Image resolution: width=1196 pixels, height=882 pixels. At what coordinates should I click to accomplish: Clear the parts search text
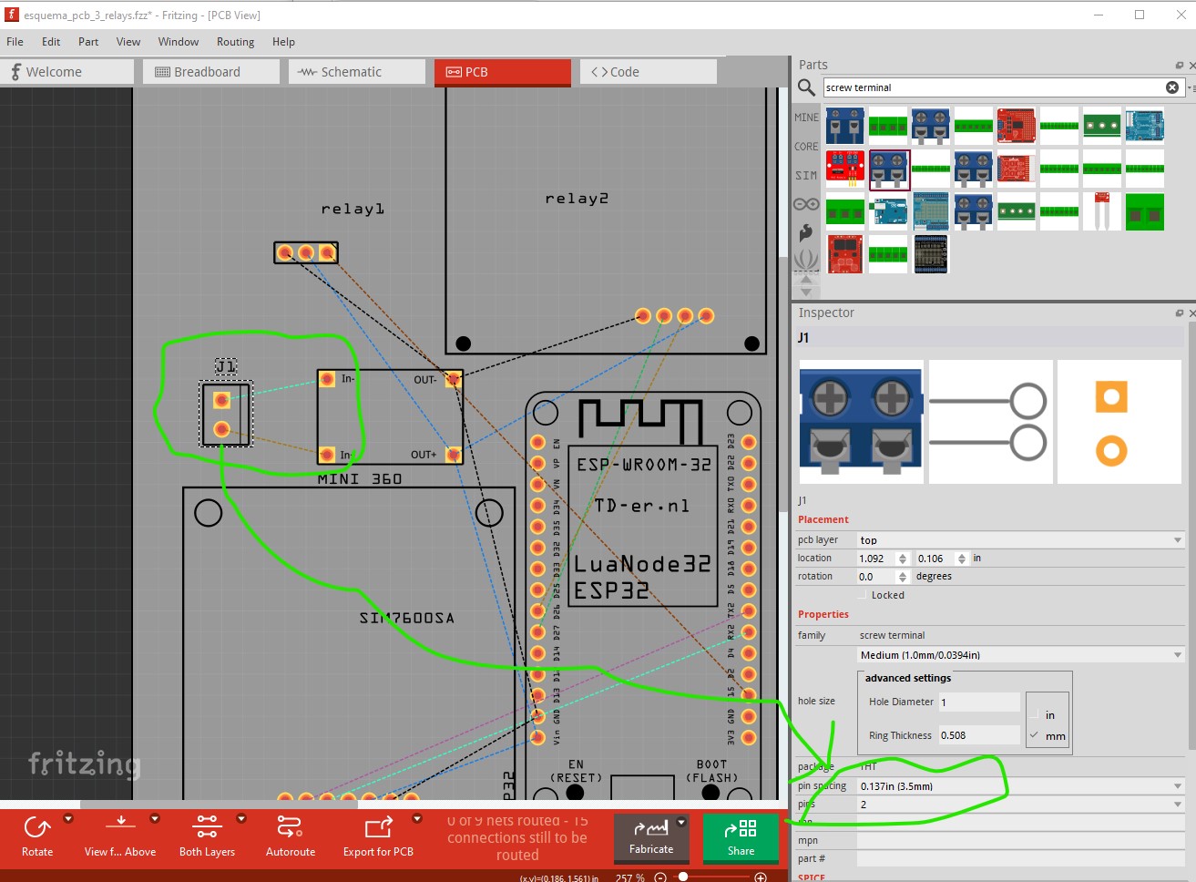[x=1172, y=87]
